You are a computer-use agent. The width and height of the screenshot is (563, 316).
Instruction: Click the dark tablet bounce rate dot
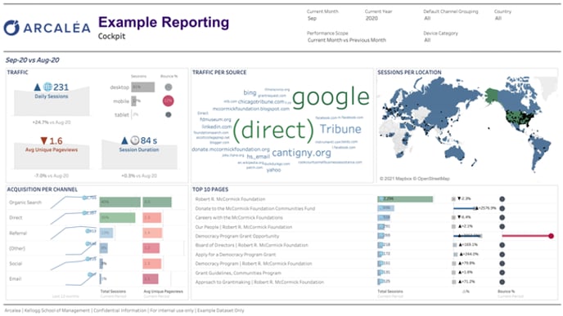point(168,114)
